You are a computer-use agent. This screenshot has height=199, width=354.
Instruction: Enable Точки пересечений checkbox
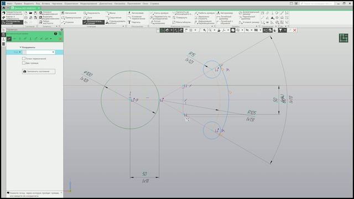tap(24, 59)
